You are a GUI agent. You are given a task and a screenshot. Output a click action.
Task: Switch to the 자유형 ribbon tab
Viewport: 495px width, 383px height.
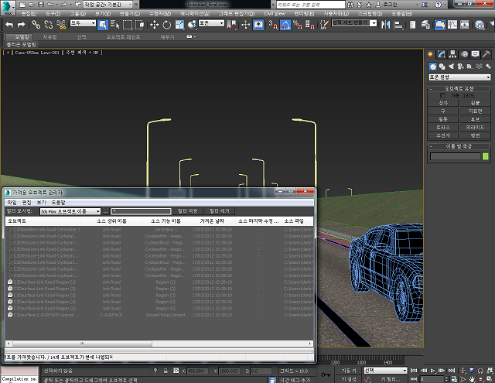pos(49,36)
